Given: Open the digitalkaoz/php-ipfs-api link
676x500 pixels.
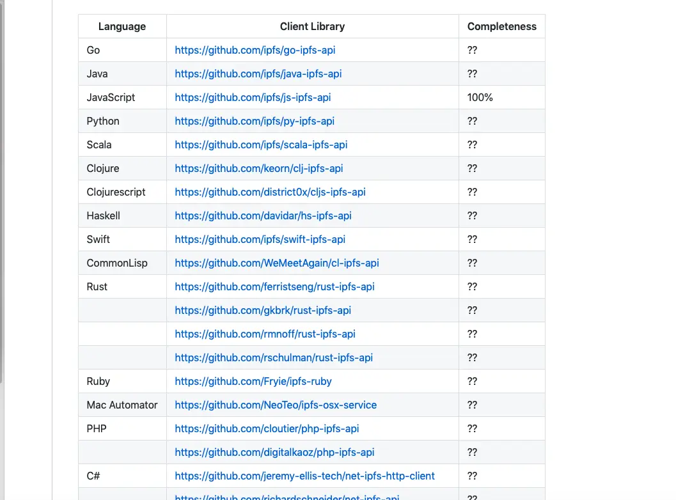Looking at the screenshot, I should click(274, 452).
